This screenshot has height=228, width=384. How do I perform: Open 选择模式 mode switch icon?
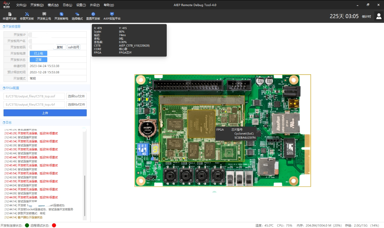pyautogui.click(x=77, y=14)
